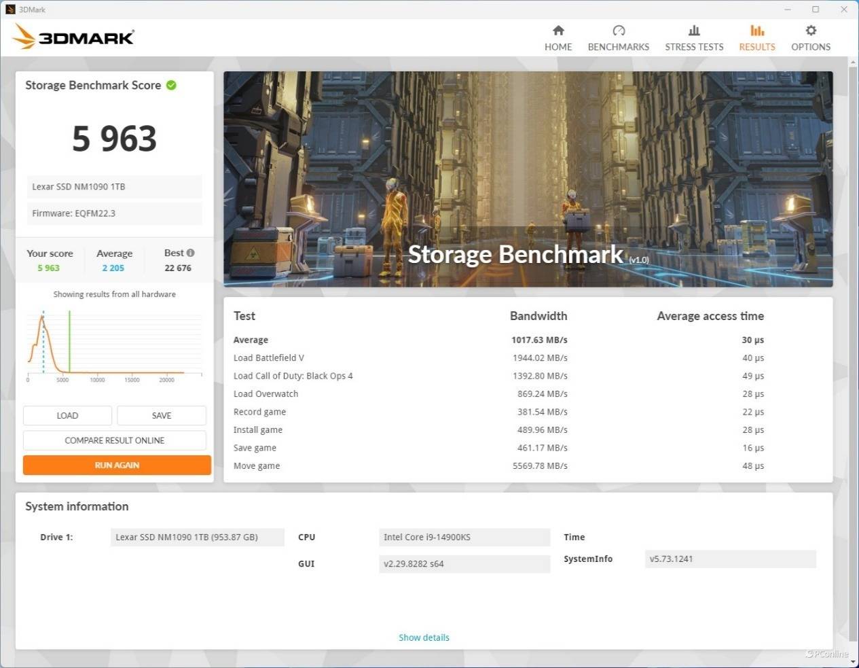Minimize the 3DMark window
Screen dimensions: 859x668
pos(788,10)
